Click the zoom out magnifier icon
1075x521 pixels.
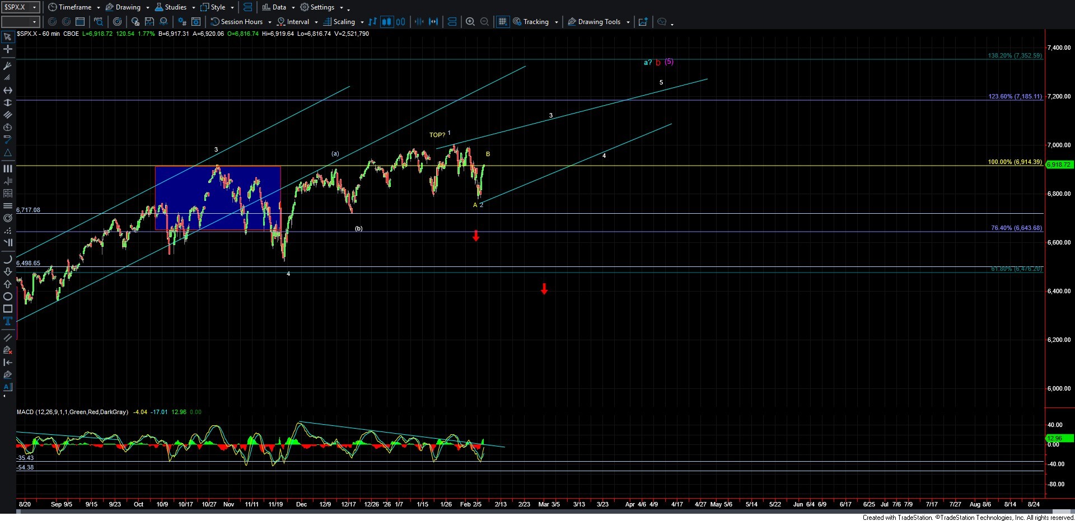pos(485,22)
